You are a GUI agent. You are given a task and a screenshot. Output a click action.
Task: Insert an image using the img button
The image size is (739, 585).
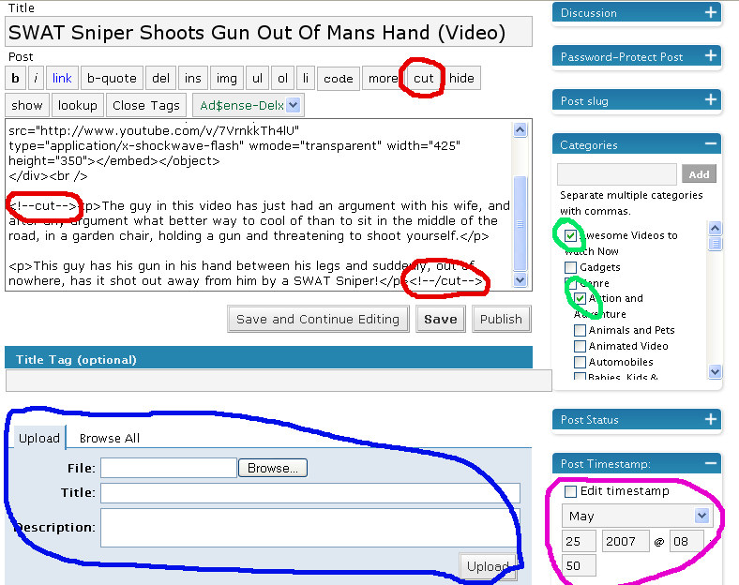click(x=225, y=79)
